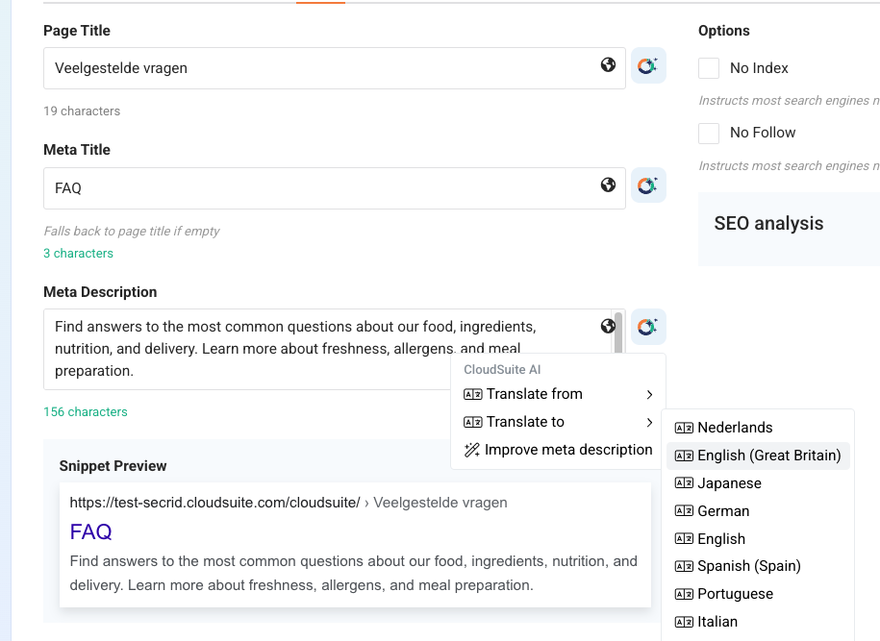
Task: Enable the No Follow checkbox
Action: coord(708,133)
